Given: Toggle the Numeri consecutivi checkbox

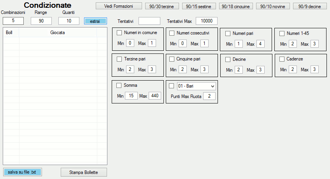Looking at the screenshot, I should point(172,33).
